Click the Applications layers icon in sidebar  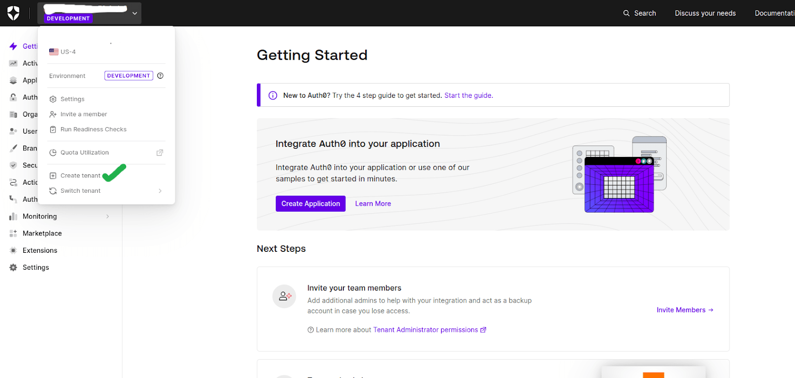[13, 80]
